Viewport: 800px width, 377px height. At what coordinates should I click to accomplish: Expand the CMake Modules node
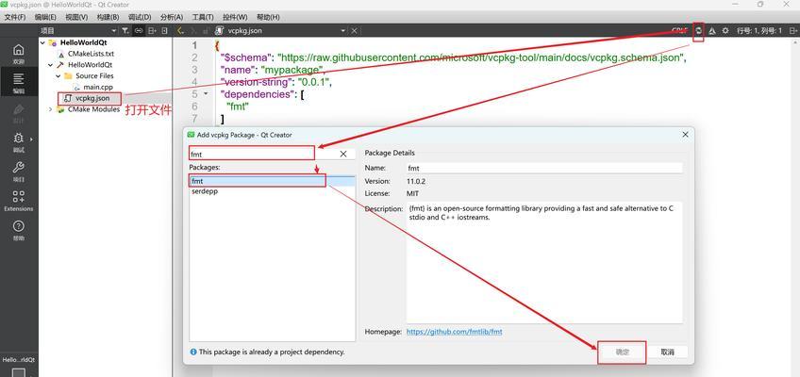coord(50,109)
